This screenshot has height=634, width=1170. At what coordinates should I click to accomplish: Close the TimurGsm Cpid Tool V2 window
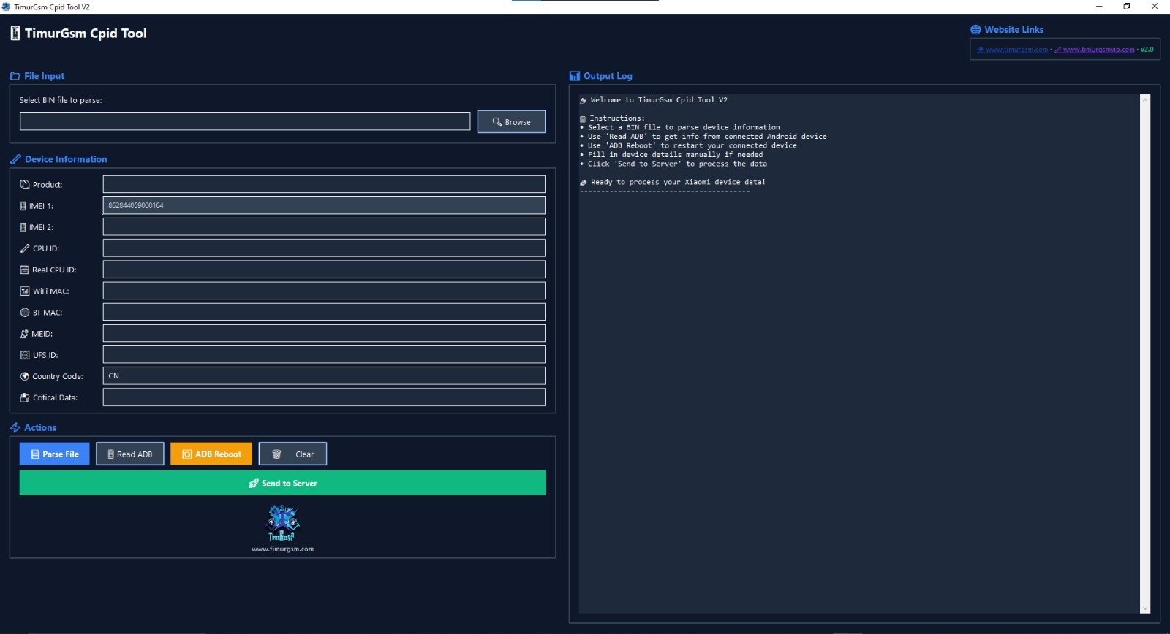tap(1155, 7)
